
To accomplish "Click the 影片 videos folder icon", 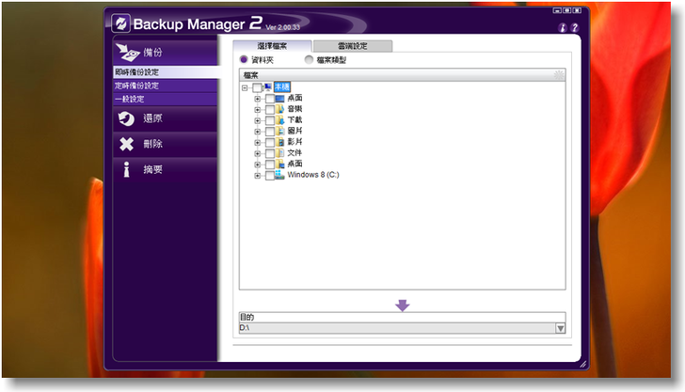I will [x=279, y=142].
